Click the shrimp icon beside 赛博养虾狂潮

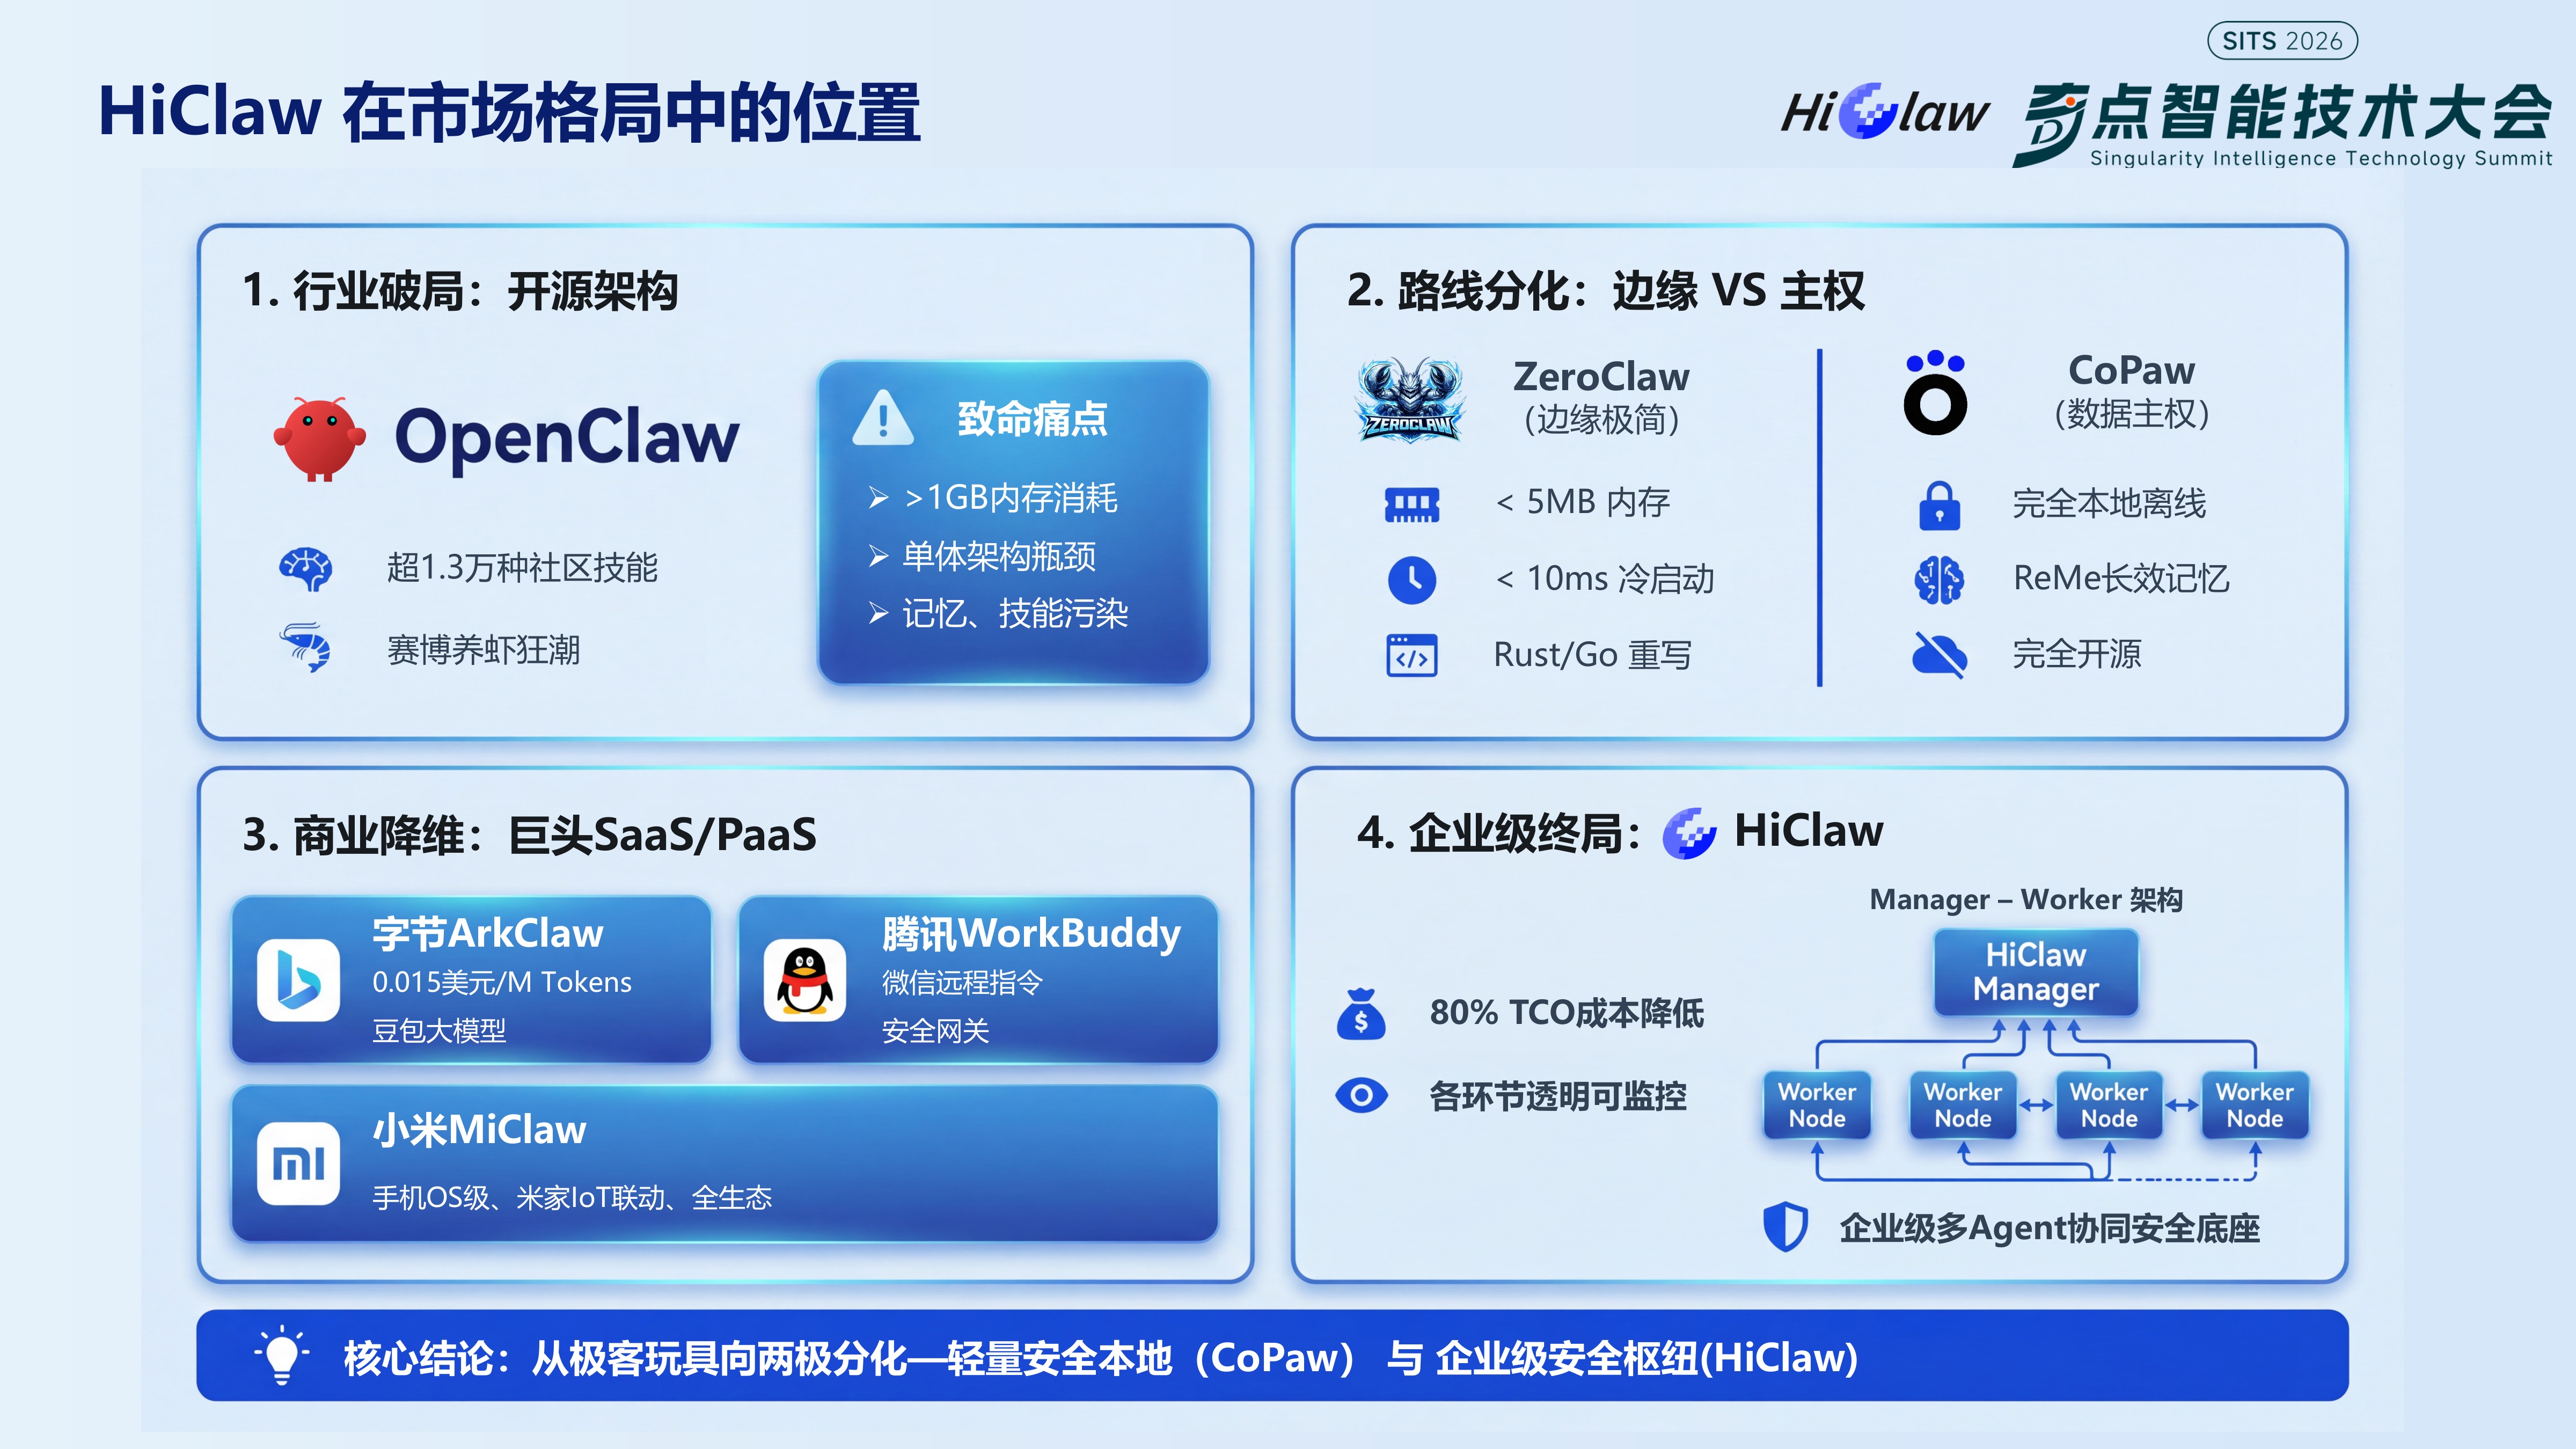click(306, 648)
